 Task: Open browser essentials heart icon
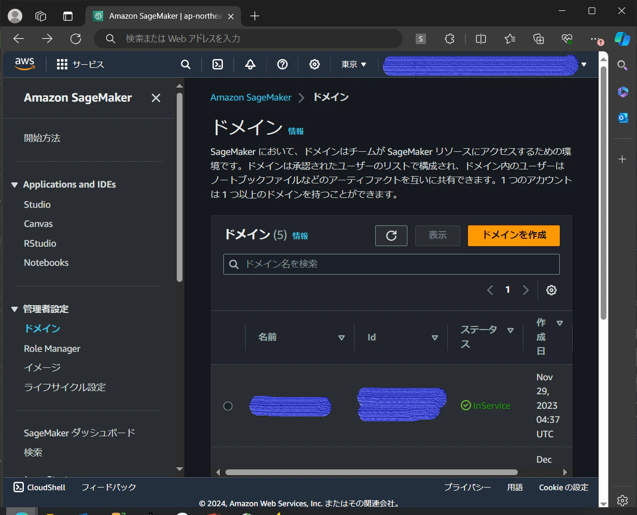pos(567,39)
